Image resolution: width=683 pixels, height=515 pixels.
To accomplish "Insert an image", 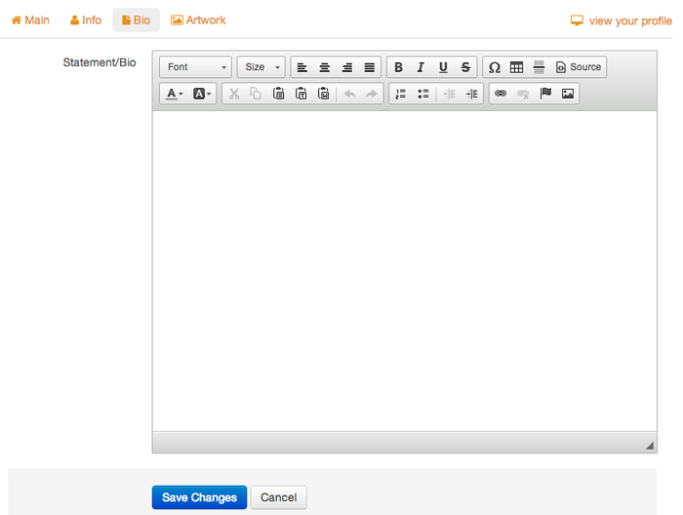I will click(x=568, y=94).
